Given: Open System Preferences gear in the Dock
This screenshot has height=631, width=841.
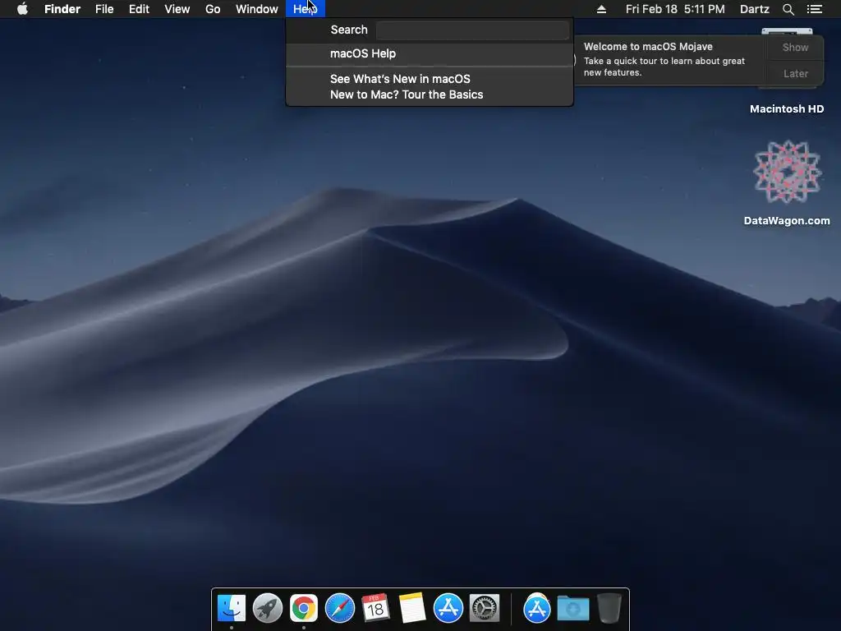Looking at the screenshot, I should coord(485,609).
